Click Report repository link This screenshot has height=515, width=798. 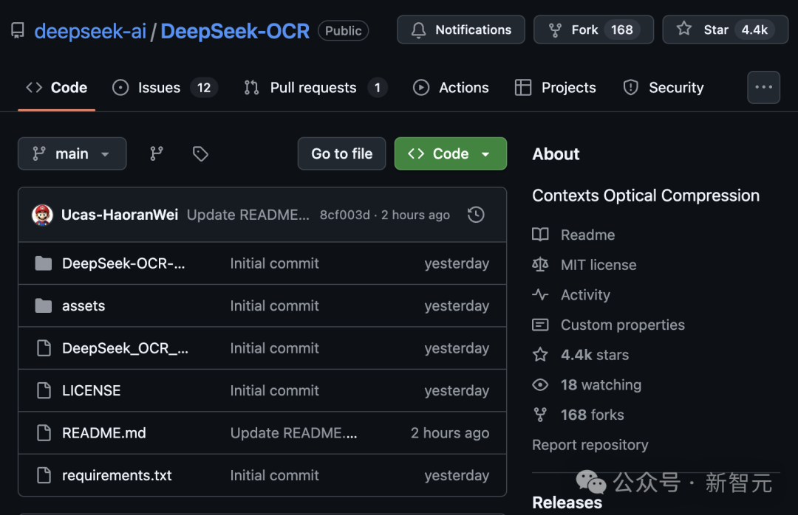tap(590, 445)
